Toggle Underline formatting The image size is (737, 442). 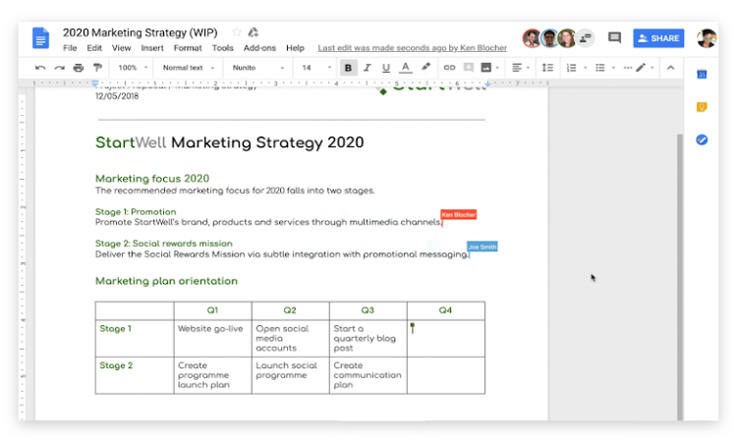coord(386,68)
